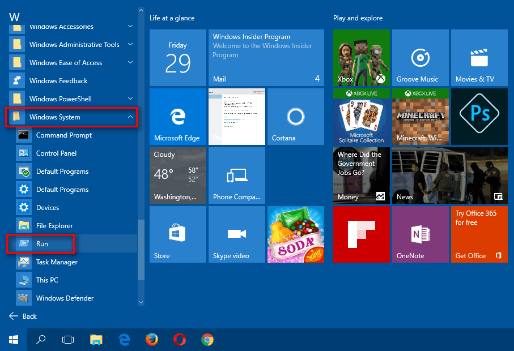Viewport: 514px width, 351px height.
Task: Open the Movies & TV tile
Action: (479, 58)
